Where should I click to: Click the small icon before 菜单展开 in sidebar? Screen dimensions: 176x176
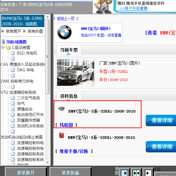click(2, 31)
